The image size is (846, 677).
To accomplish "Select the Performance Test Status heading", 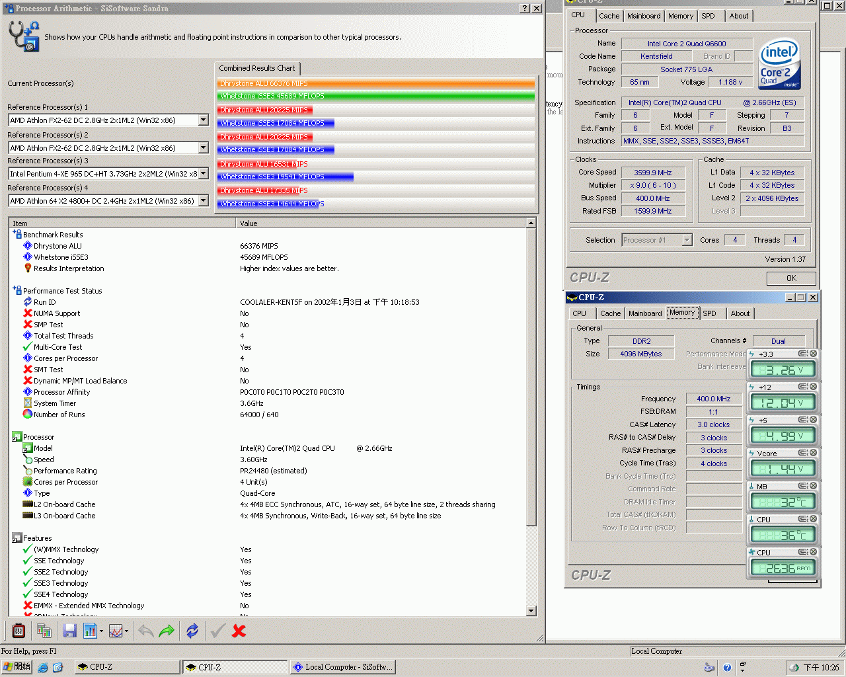I will (x=62, y=291).
